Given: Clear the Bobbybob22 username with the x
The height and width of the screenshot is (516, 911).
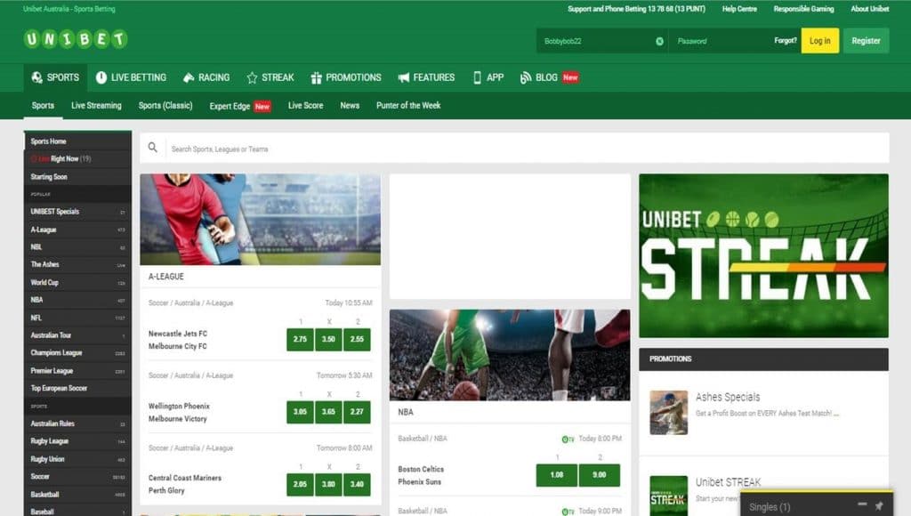Looking at the screenshot, I should (x=658, y=41).
